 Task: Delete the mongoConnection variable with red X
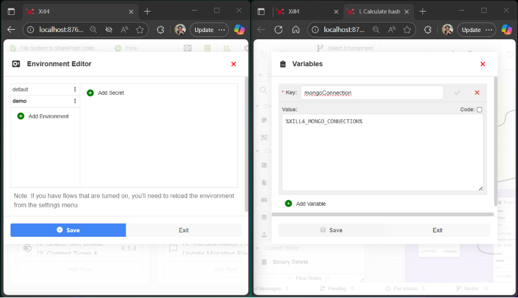pos(477,93)
